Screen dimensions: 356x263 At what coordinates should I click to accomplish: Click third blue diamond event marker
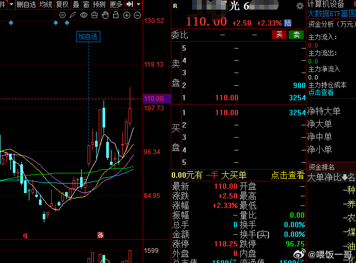tap(67, 23)
